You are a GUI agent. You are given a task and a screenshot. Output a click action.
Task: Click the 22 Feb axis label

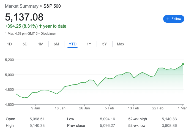coord(158,108)
